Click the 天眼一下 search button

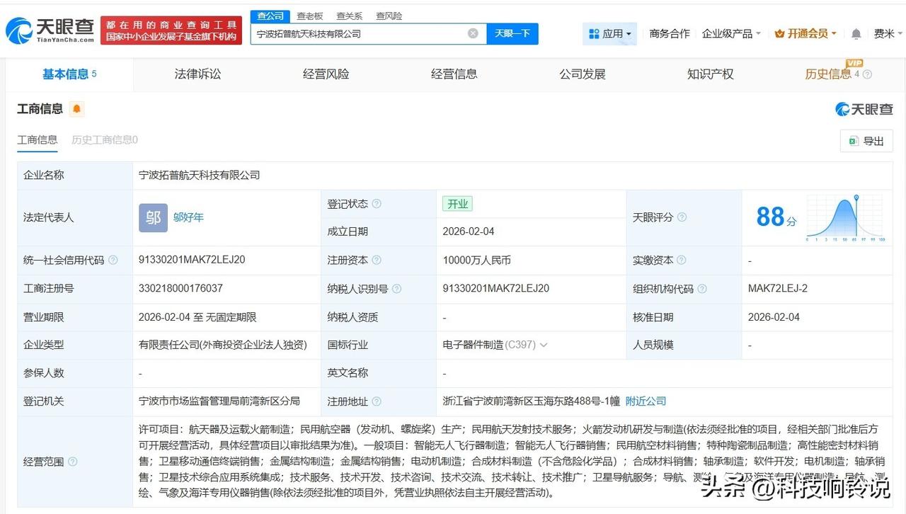pos(512,33)
